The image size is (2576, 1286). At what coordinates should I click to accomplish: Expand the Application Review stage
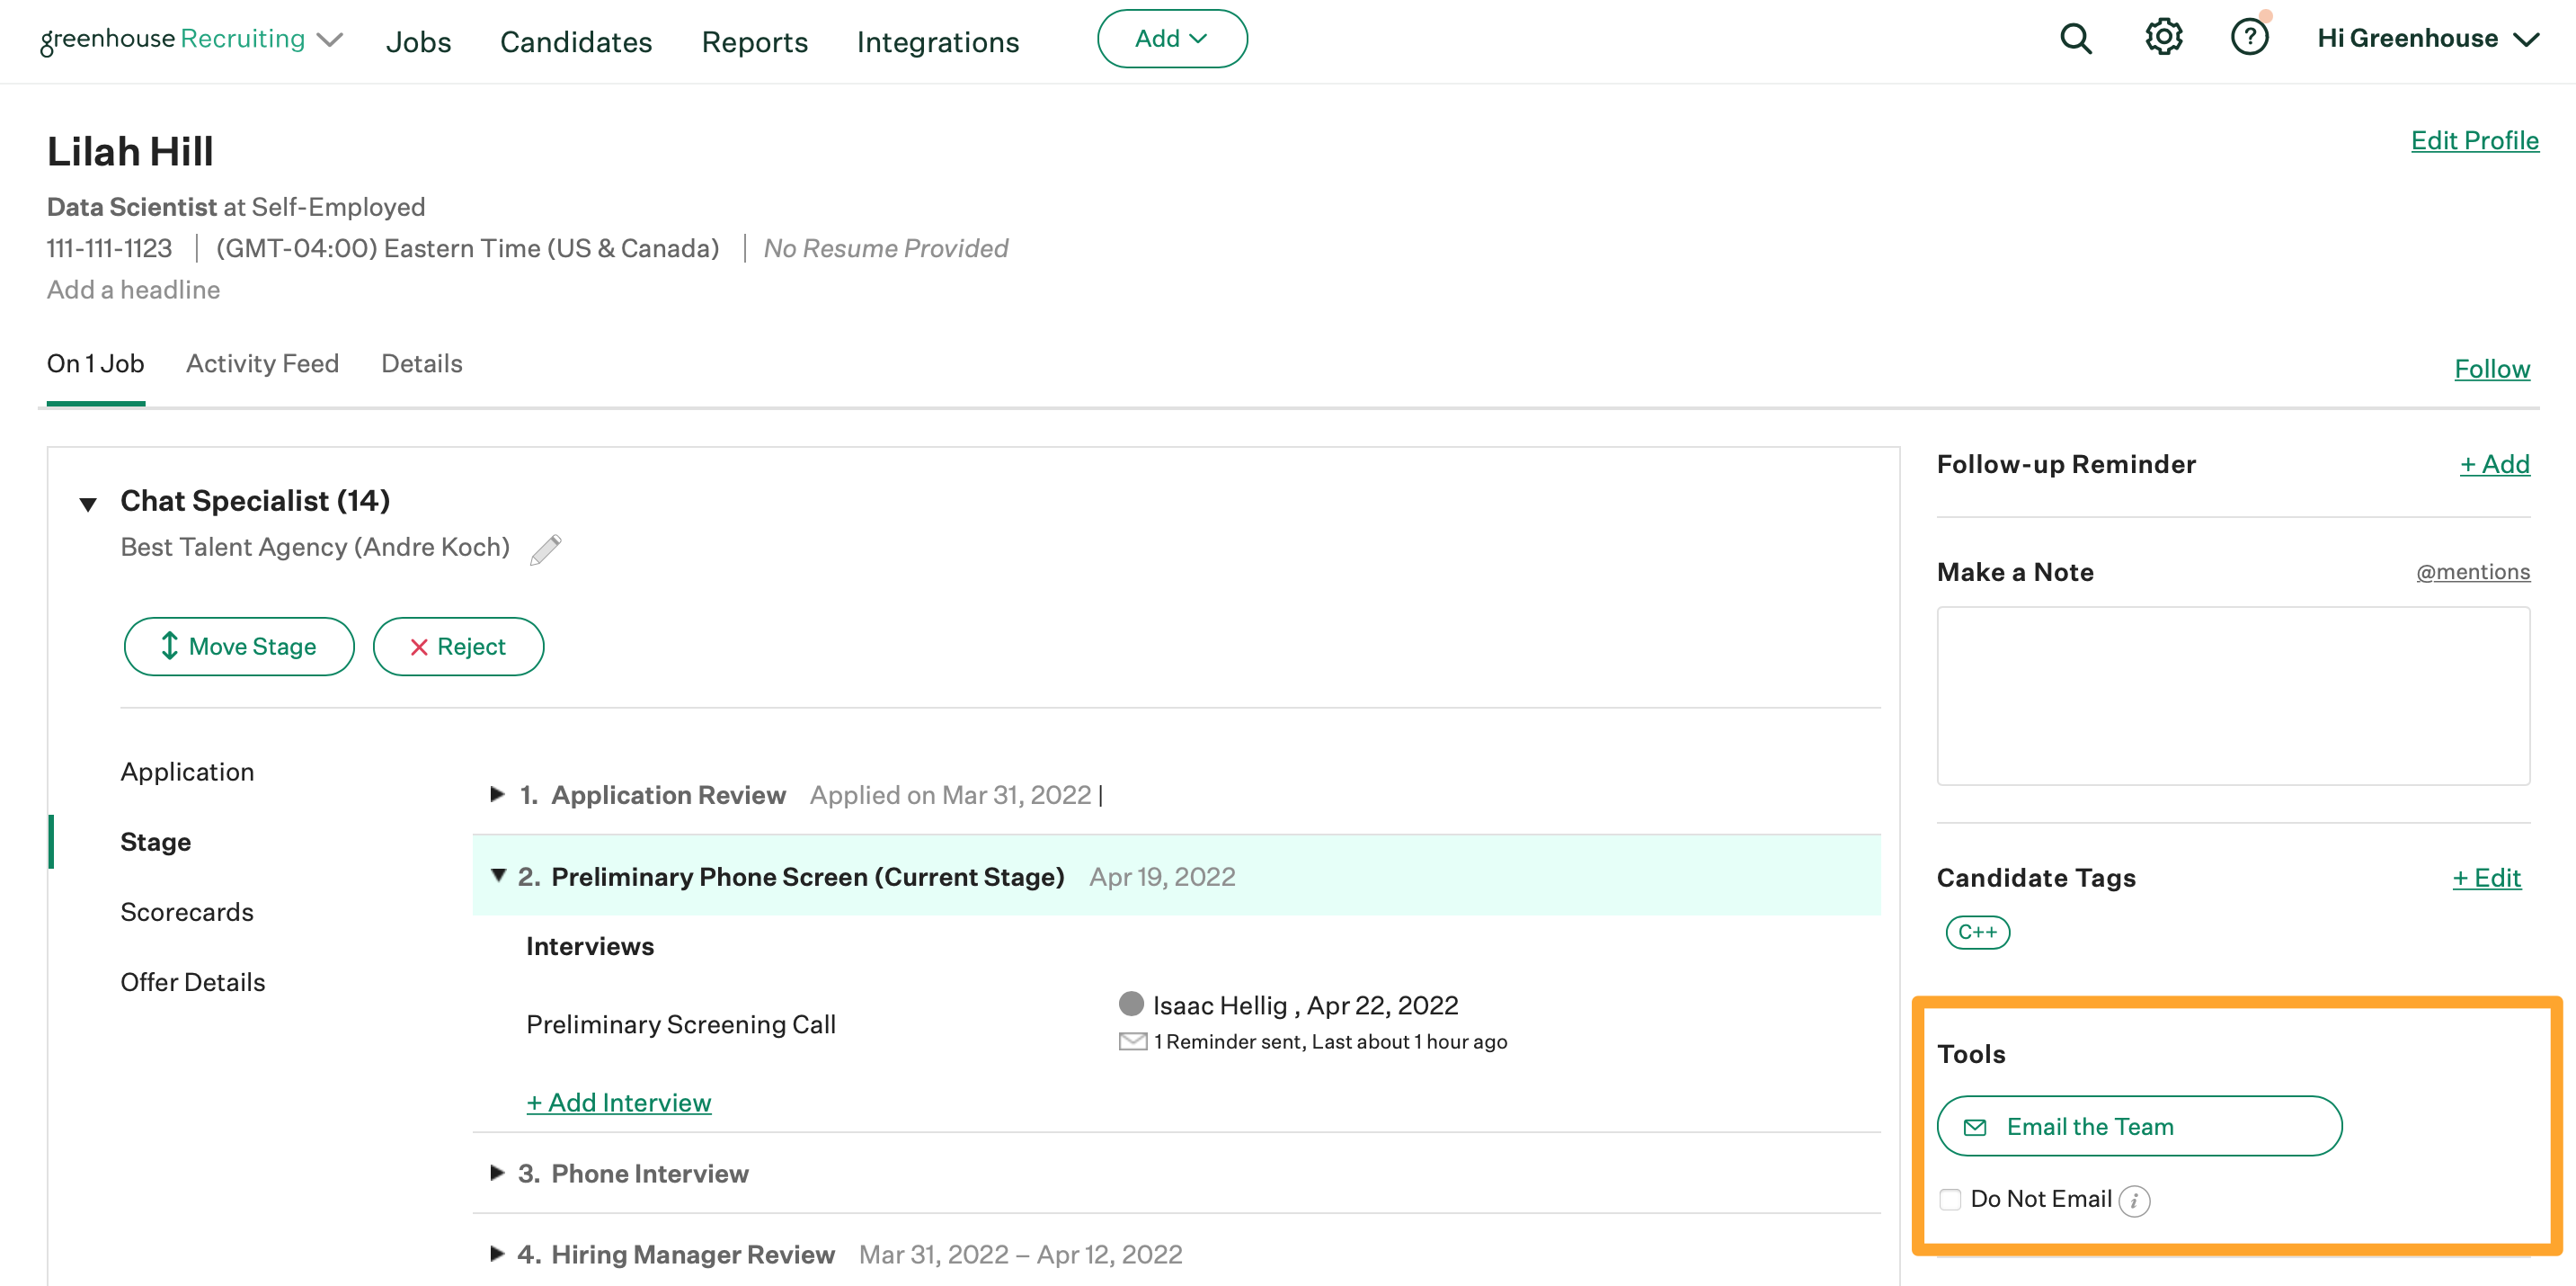(x=497, y=795)
